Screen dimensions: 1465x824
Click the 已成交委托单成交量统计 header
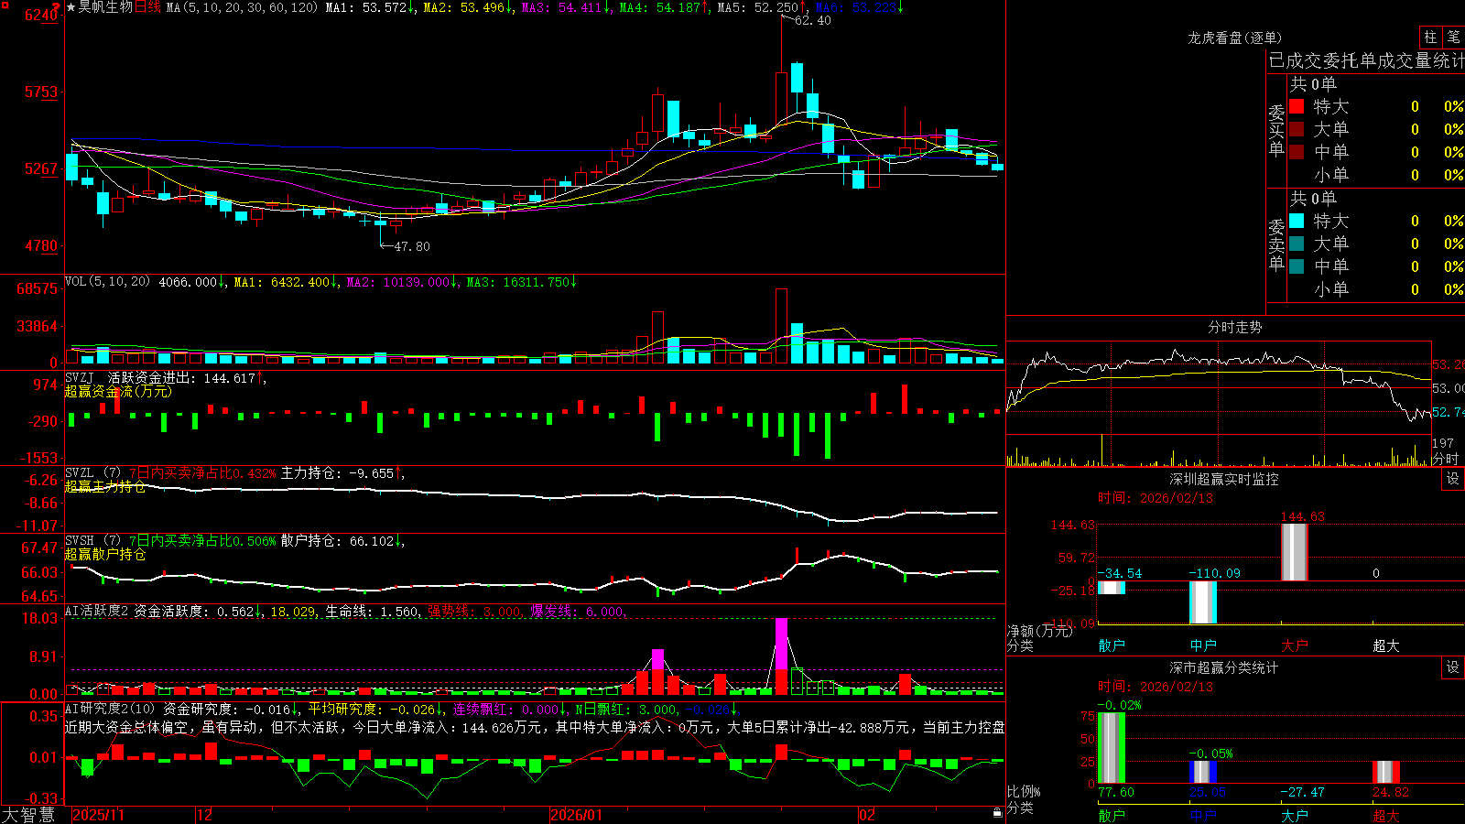(x=1366, y=60)
